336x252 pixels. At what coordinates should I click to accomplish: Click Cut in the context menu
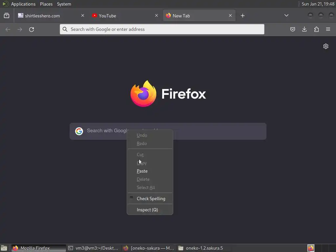(150, 155)
